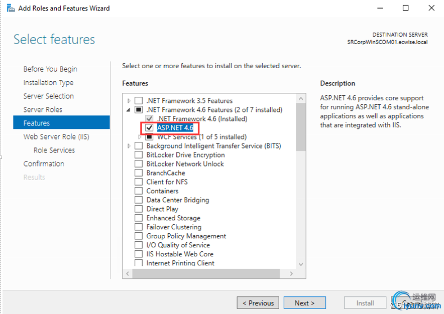Maximize the wizard window

406,8
